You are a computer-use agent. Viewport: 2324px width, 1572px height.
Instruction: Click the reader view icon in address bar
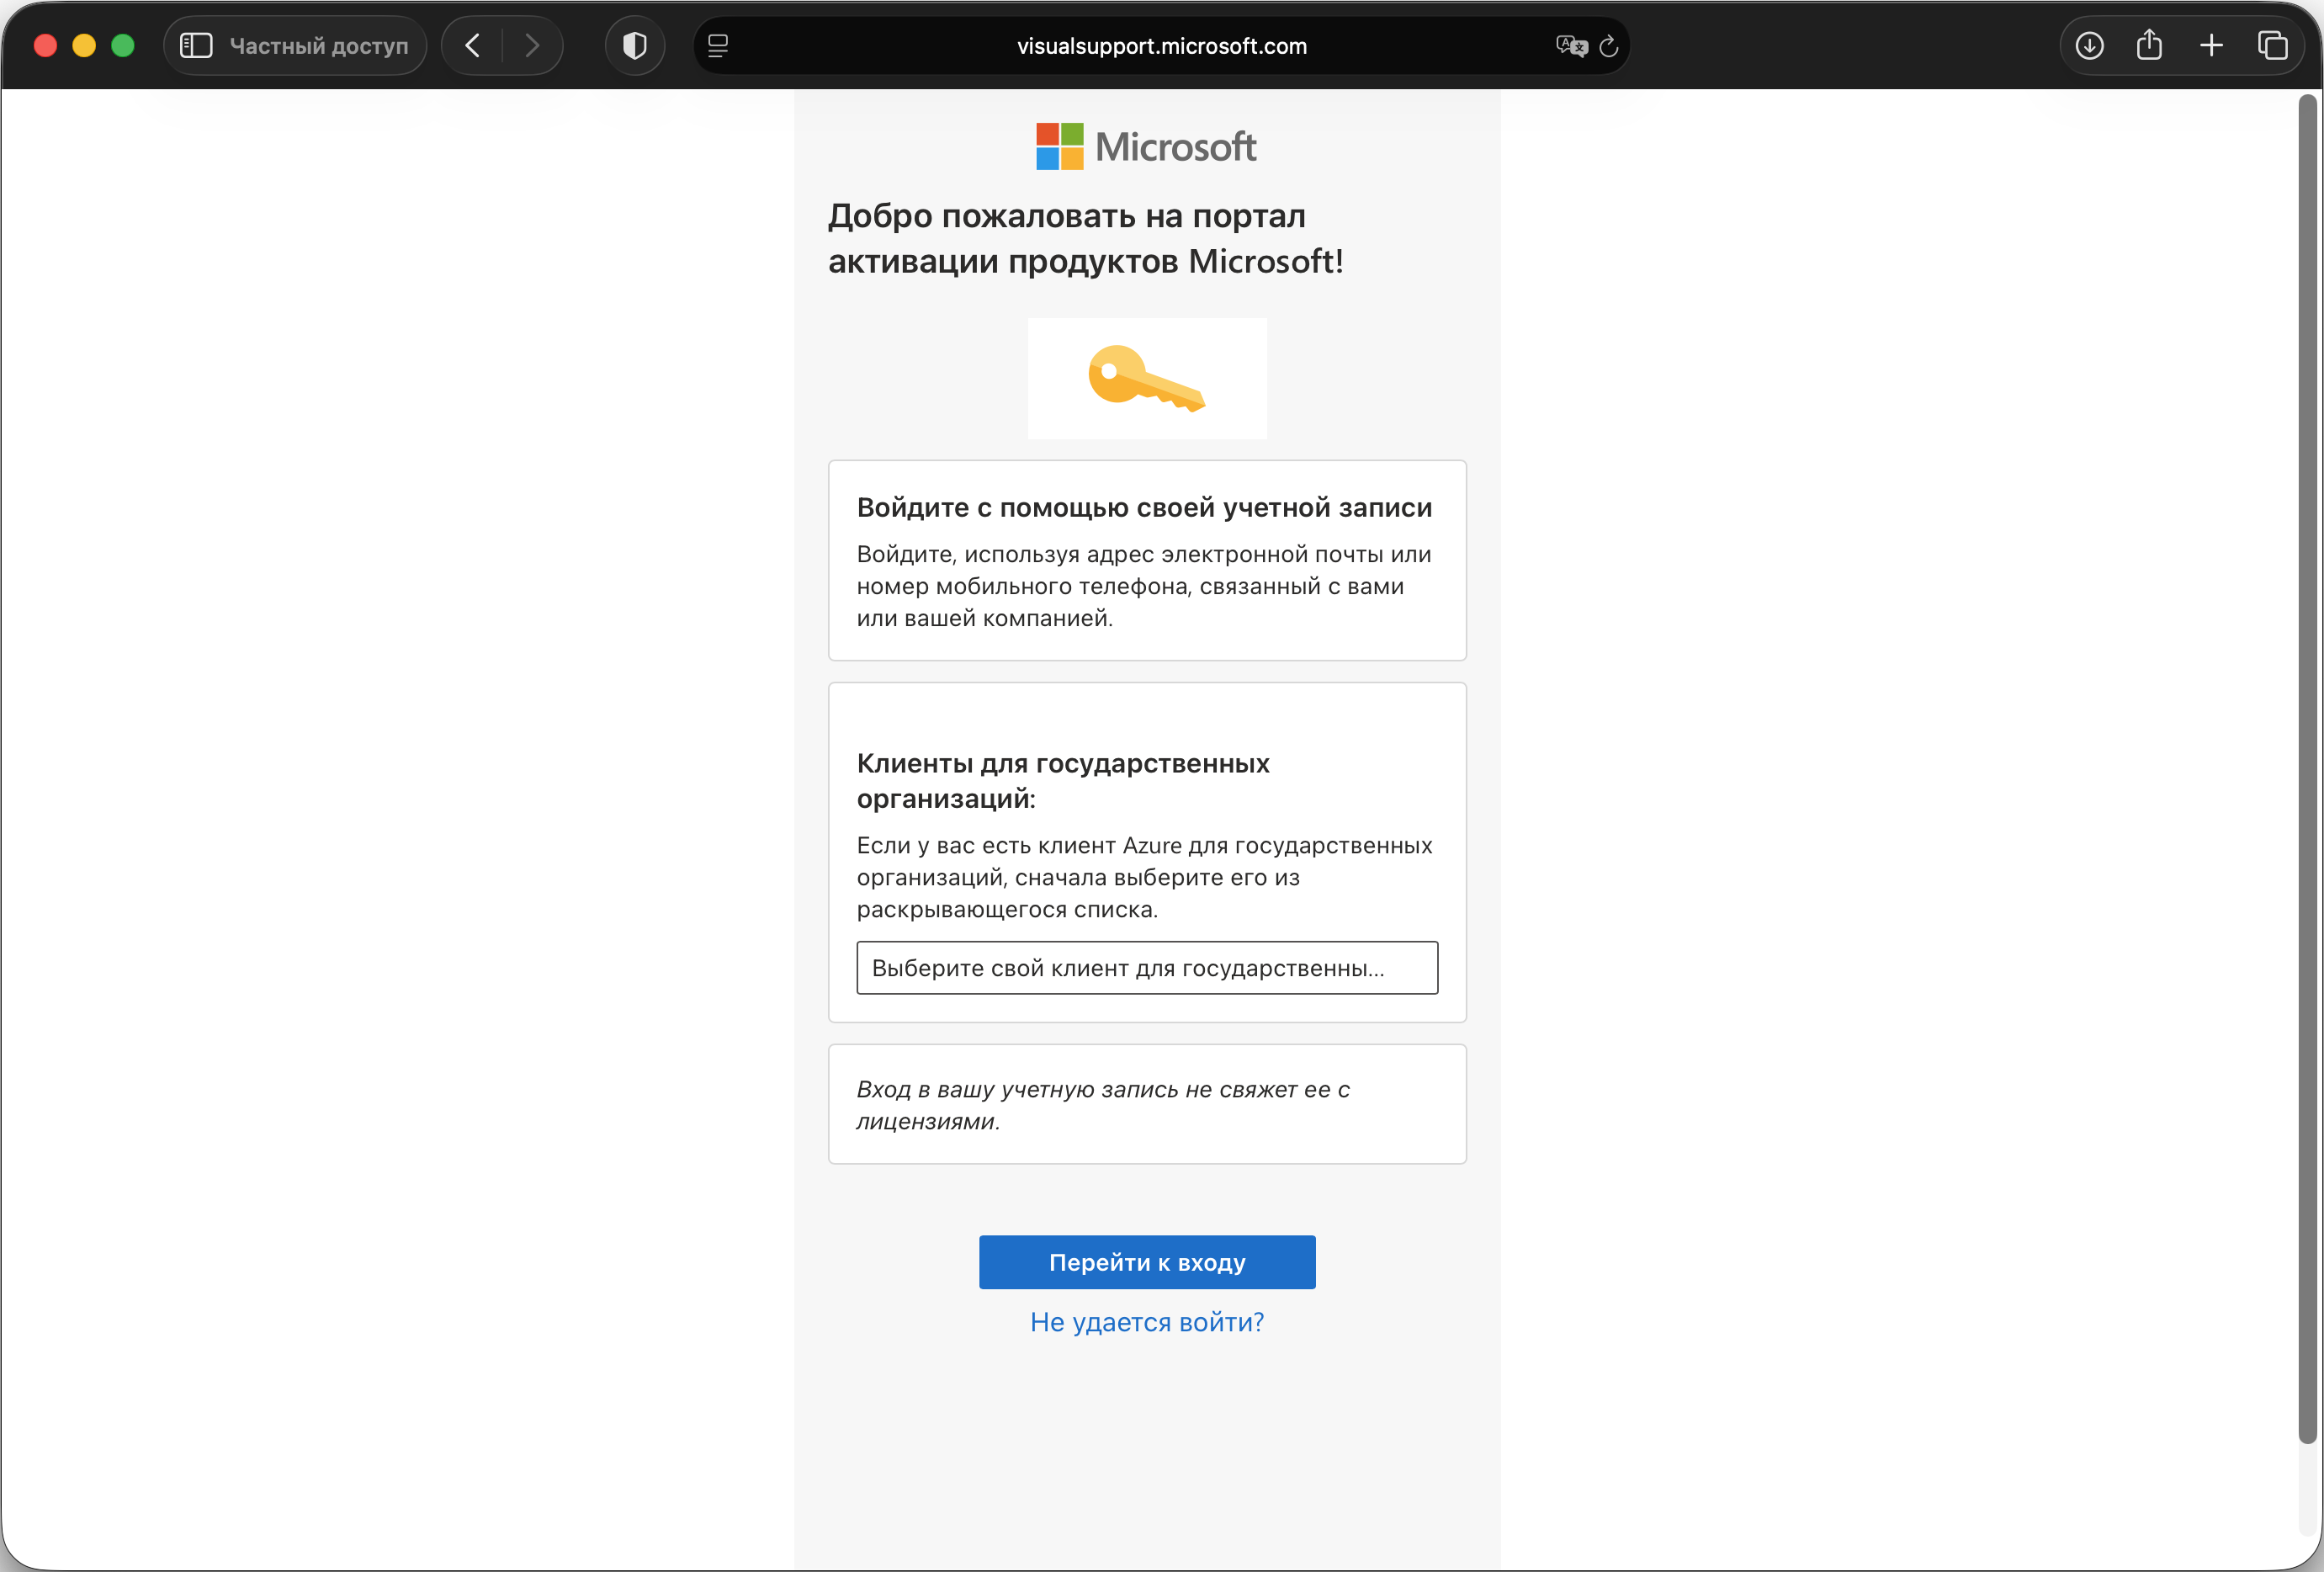(718, 46)
